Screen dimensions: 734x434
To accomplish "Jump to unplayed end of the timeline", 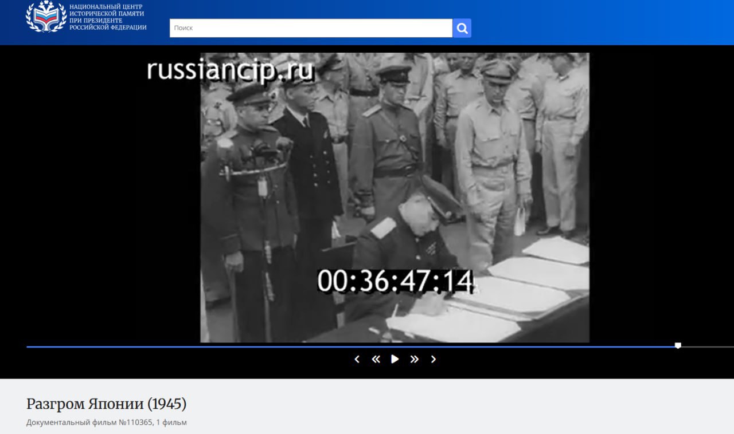I will 711,346.
